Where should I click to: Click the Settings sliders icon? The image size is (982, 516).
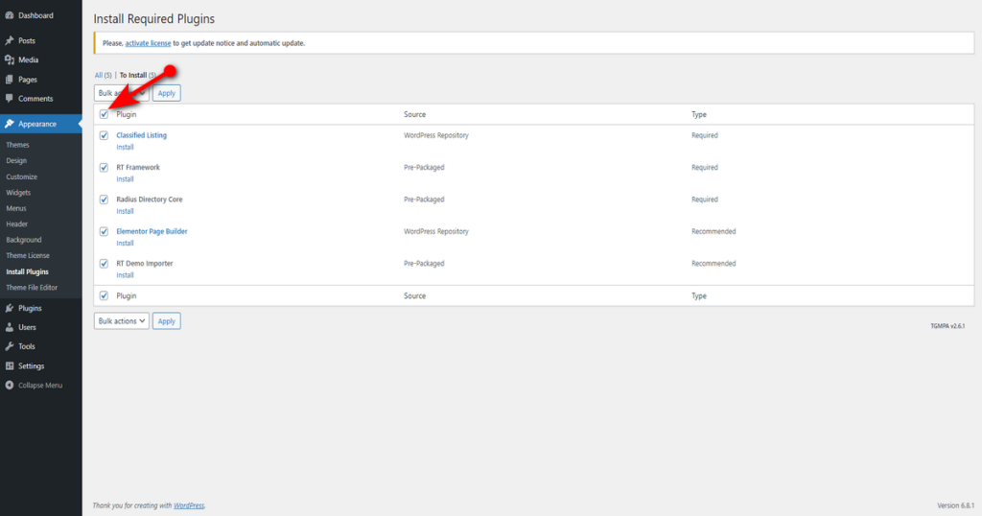[10, 365]
